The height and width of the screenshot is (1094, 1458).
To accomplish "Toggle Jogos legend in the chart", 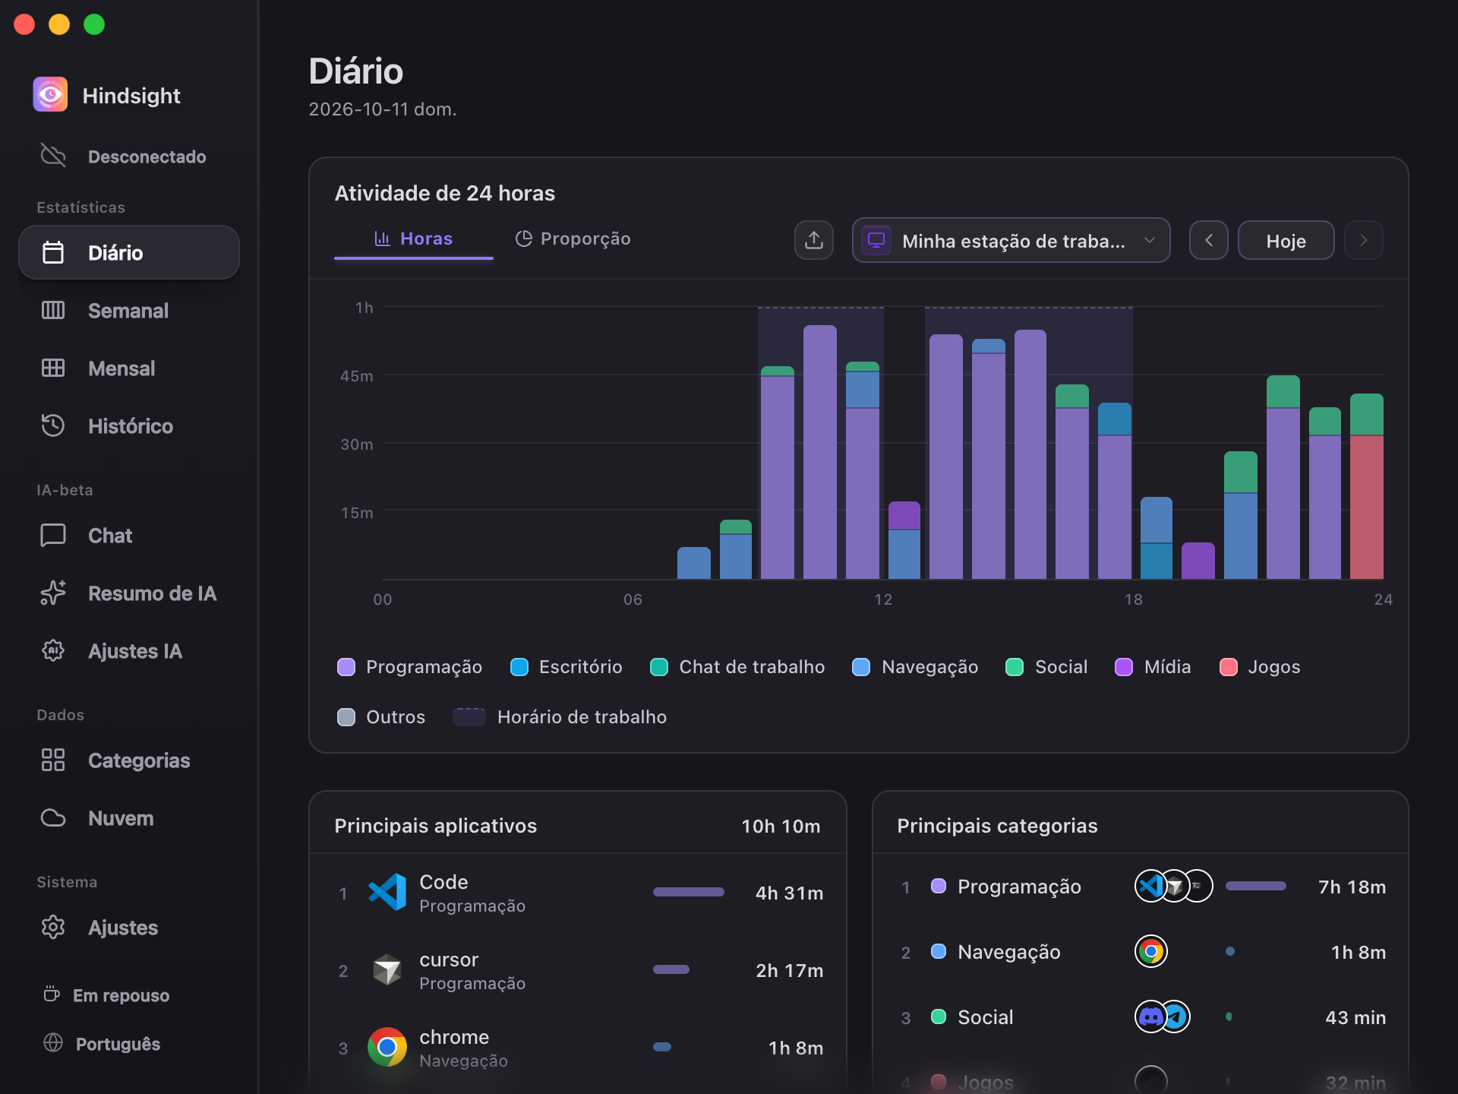I will pyautogui.click(x=1260, y=667).
